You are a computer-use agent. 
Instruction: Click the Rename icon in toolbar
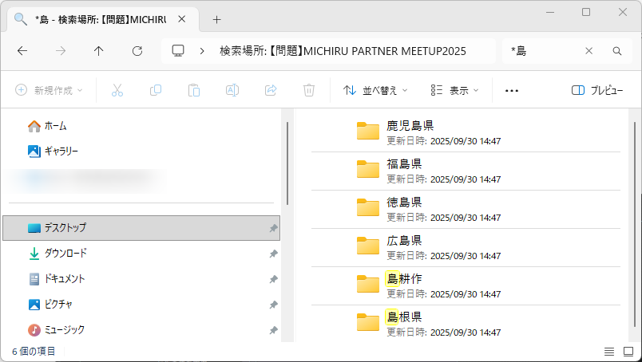tap(232, 90)
